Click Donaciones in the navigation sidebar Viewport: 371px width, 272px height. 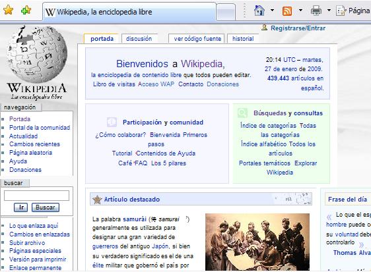25,169
